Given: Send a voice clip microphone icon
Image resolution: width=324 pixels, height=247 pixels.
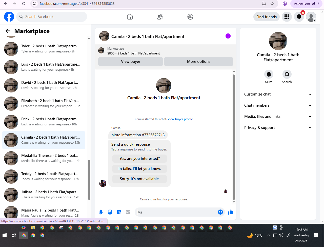Looking at the screenshot, I should tap(101, 212).
